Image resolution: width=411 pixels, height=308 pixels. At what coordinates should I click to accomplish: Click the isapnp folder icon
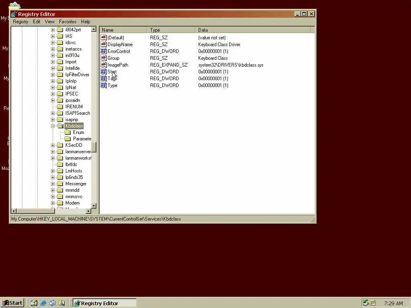click(60, 120)
